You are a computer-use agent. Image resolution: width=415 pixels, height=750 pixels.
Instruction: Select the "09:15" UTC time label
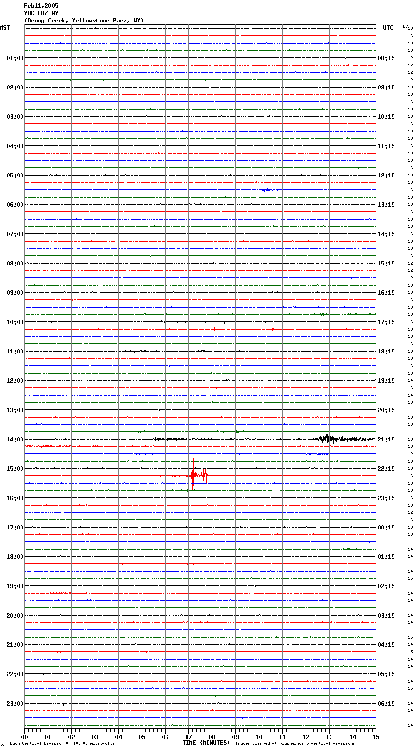click(x=386, y=88)
